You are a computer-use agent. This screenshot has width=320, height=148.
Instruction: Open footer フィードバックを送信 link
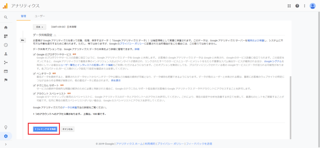tap(199, 144)
